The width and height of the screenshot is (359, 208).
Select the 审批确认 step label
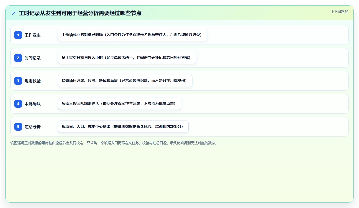click(x=33, y=104)
